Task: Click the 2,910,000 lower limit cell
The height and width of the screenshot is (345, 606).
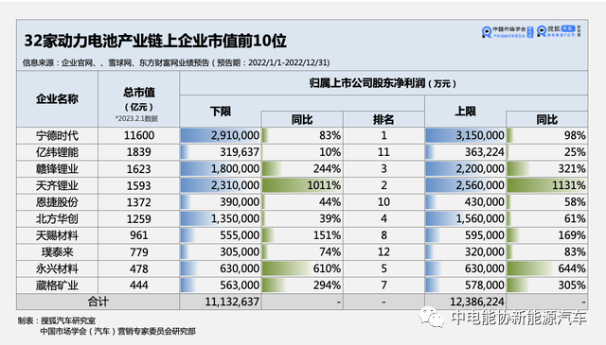Action: coord(221,135)
